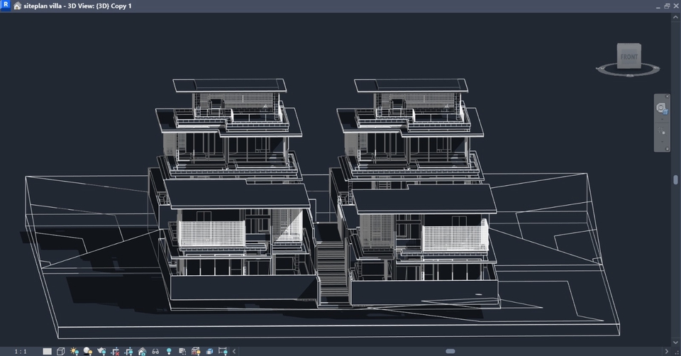Screen dimensions: 681x356
Task: Lock or unlock the 3D view
Action: (142, 351)
